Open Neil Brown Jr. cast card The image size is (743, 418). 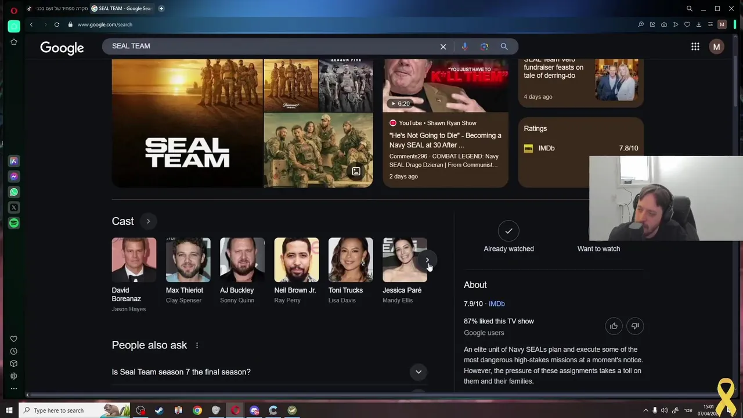pyautogui.click(x=296, y=271)
